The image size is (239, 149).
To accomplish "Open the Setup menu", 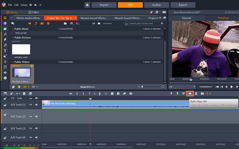I will 24,5.
